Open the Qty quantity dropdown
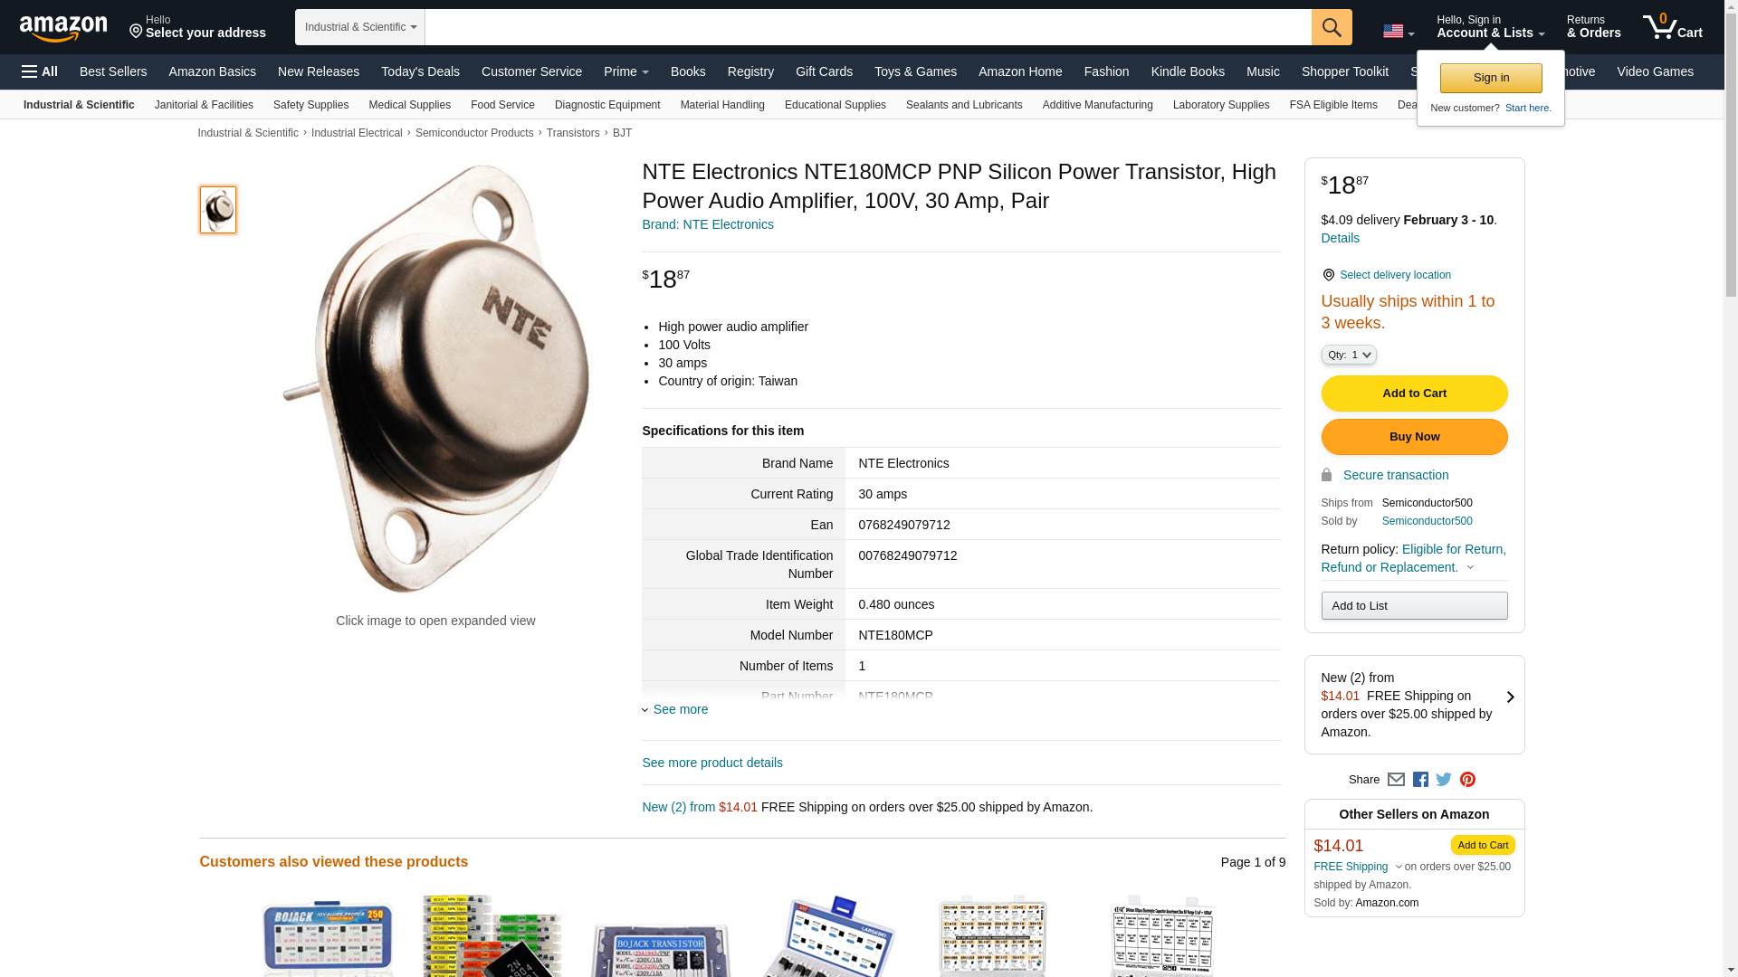This screenshot has width=1738, height=977. click(x=1349, y=355)
